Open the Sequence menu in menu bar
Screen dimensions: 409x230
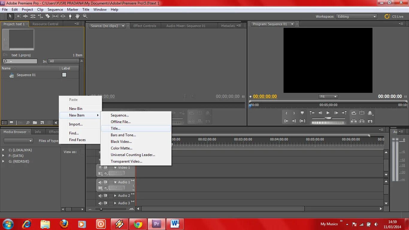55,10
